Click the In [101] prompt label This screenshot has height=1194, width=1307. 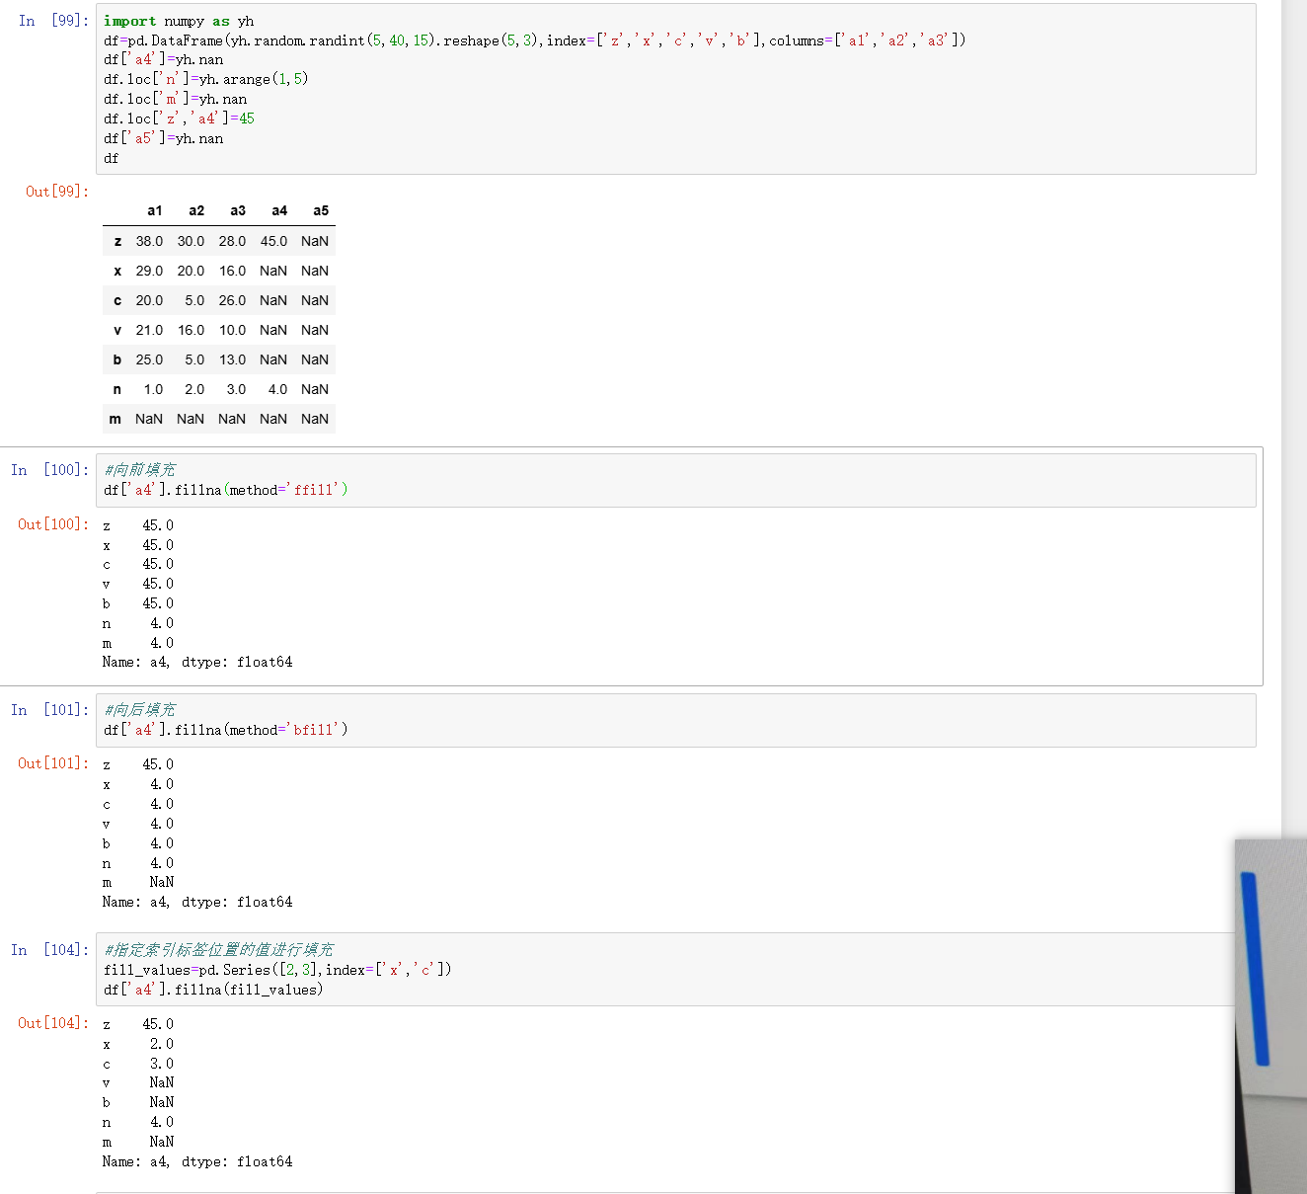click(49, 710)
